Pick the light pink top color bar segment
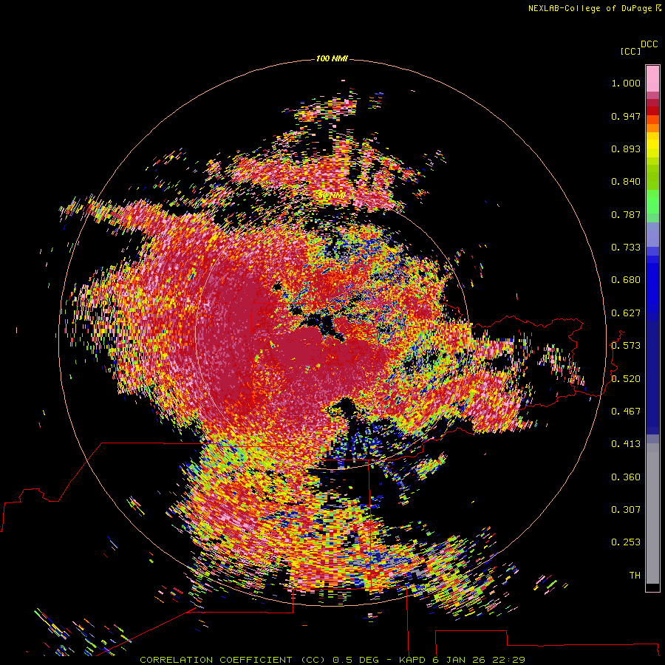The height and width of the screenshot is (665, 665). pyautogui.click(x=652, y=78)
